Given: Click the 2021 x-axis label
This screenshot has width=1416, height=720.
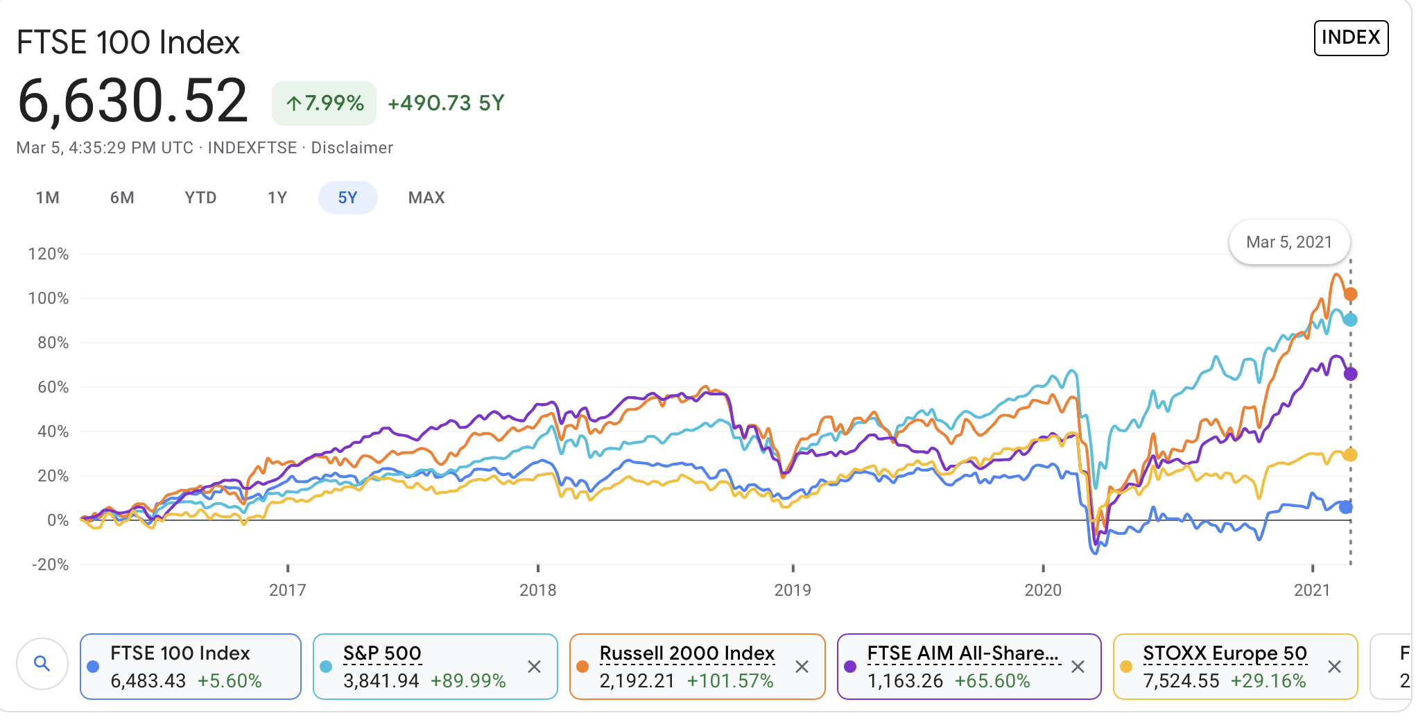Looking at the screenshot, I should pos(1312,590).
